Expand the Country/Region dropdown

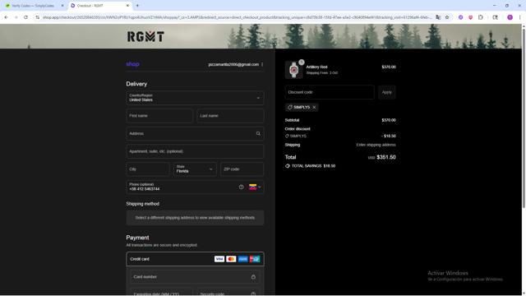coord(195,98)
